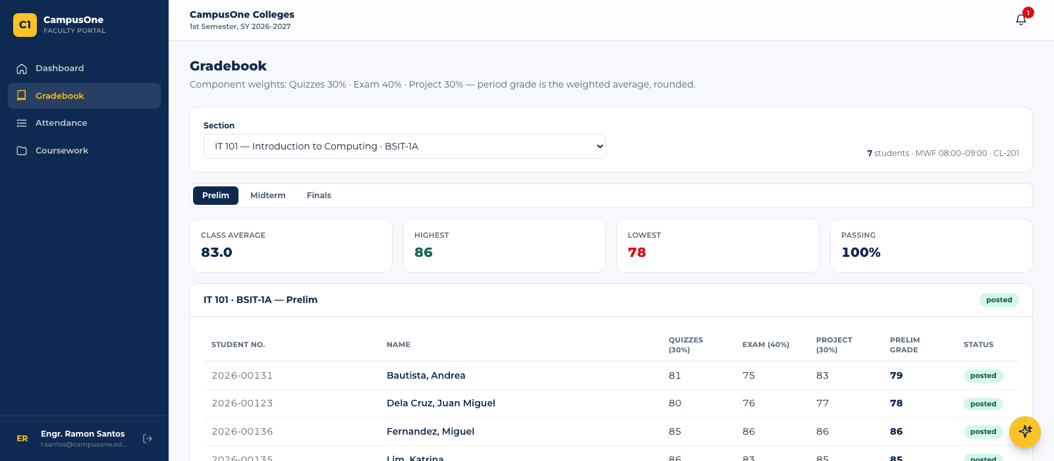Switch to the Prelim tab
This screenshot has width=1054, height=461.
tap(215, 196)
